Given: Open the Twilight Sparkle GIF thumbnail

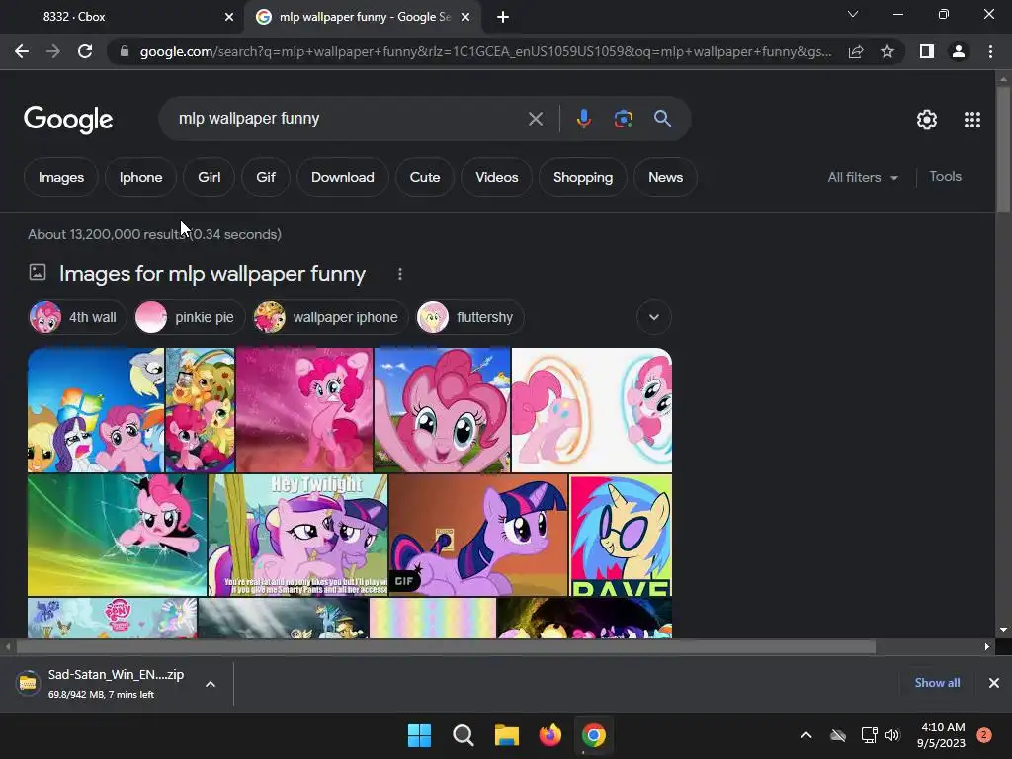Looking at the screenshot, I should pos(478,535).
